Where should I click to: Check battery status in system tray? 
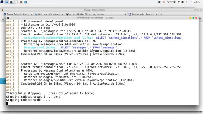click(x=175, y=2)
